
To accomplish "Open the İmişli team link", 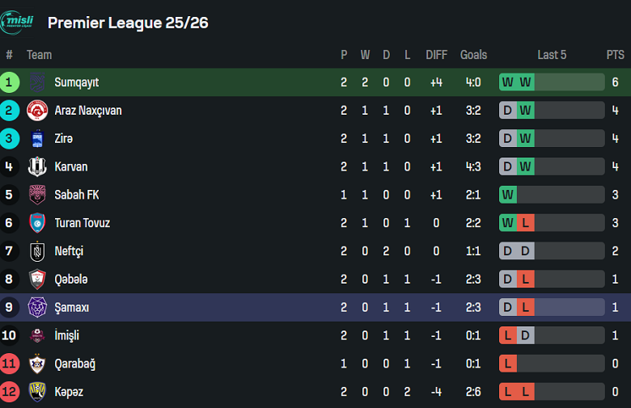I will [x=66, y=335].
